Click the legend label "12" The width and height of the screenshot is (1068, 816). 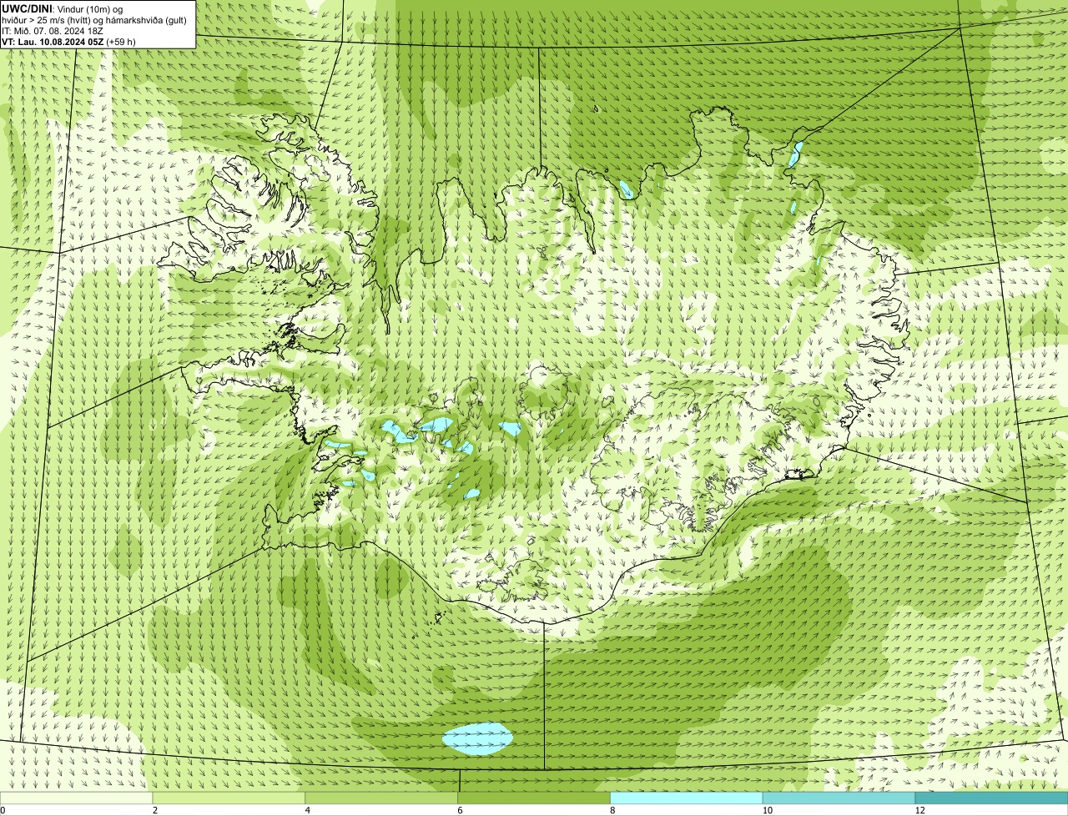coord(919,810)
